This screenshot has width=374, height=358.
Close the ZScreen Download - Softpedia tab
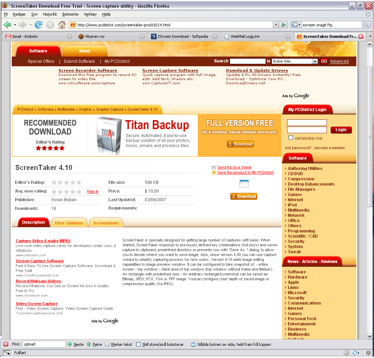[215, 36]
